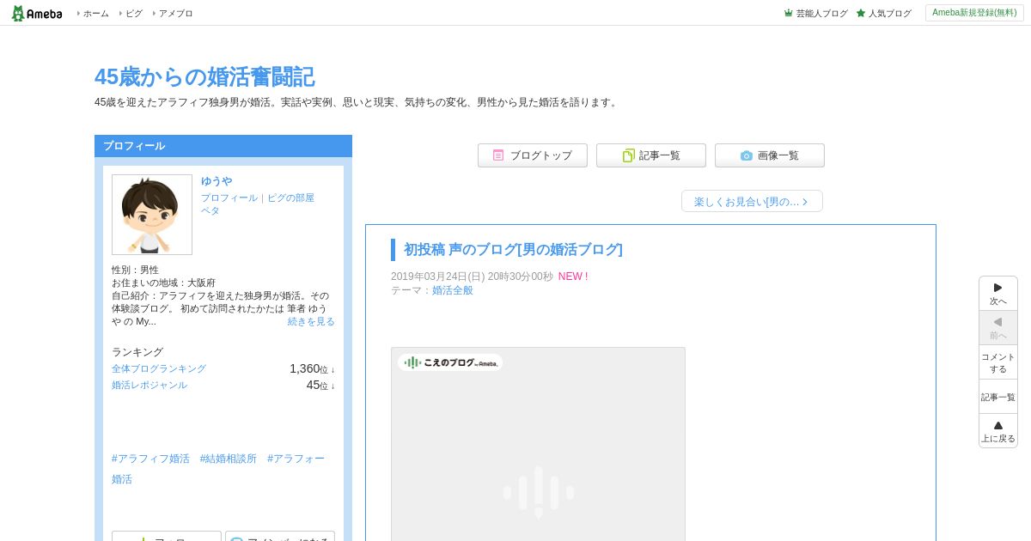
Task: Open アメブロ in top navigation
Action: [175, 14]
